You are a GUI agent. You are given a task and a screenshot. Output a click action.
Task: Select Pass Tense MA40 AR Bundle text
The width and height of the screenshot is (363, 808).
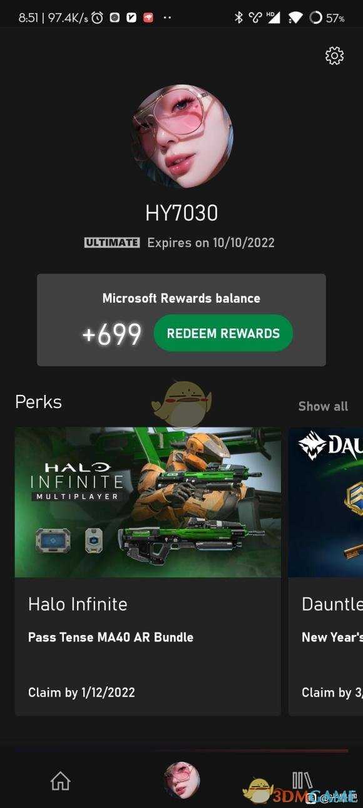coord(111,637)
